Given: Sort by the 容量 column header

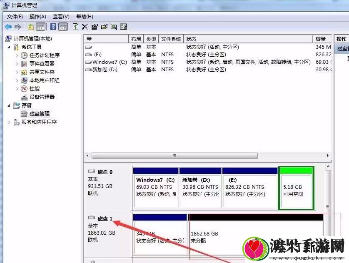Looking at the screenshot, I should tap(322, 39).
